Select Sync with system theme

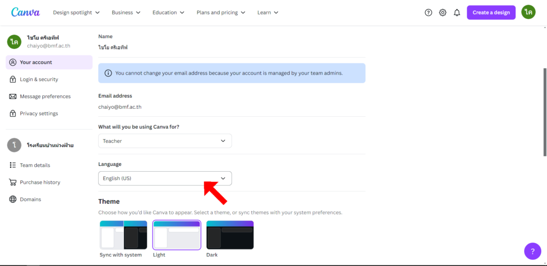click(123, 235)
